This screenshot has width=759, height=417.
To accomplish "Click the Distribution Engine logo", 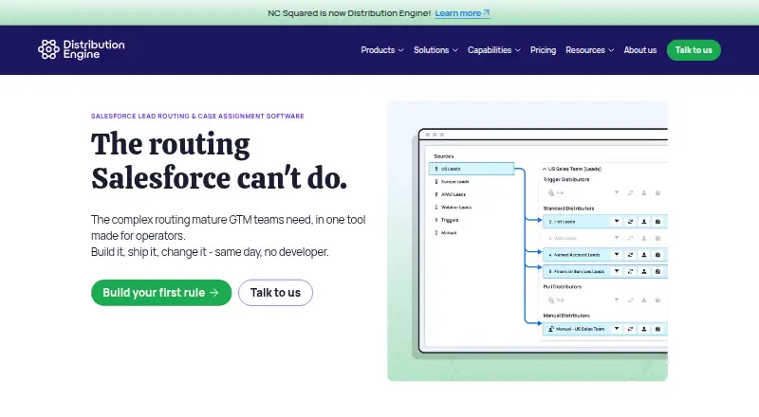I will pos(82,49).
